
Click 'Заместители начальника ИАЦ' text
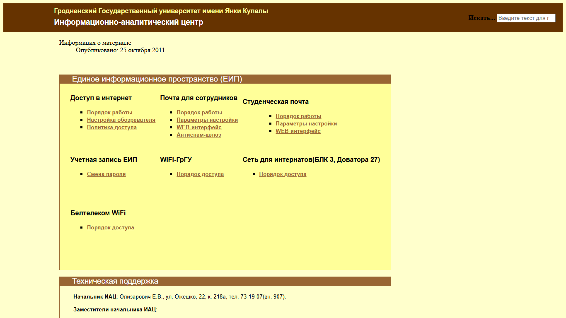[x=115, y=310]
